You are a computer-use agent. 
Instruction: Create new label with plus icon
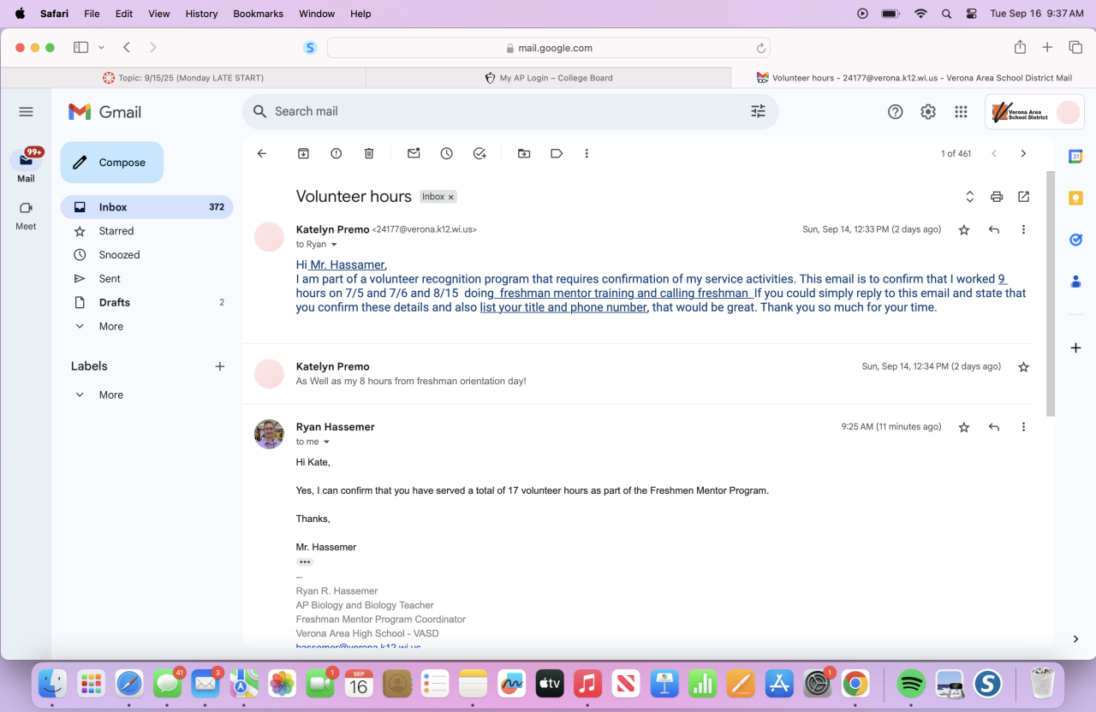[220, 366]
